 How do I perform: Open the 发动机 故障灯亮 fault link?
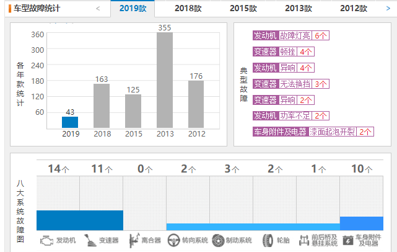295,36
